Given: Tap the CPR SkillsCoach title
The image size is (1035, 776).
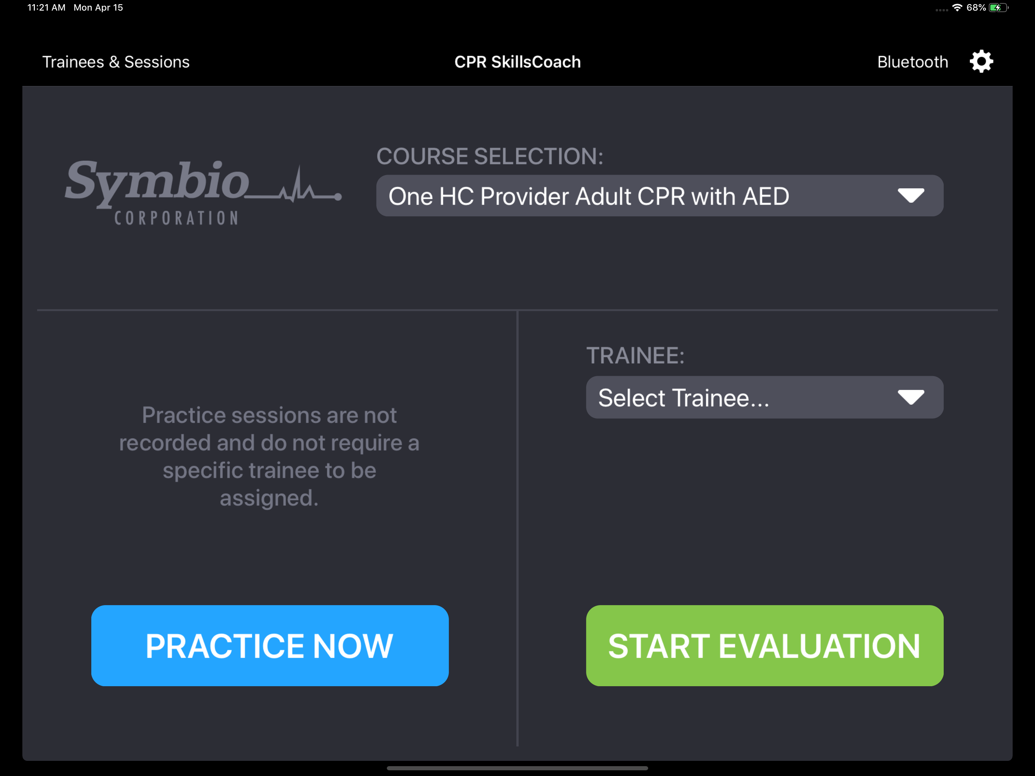Looking at the screenshot, I should point(517,62).
